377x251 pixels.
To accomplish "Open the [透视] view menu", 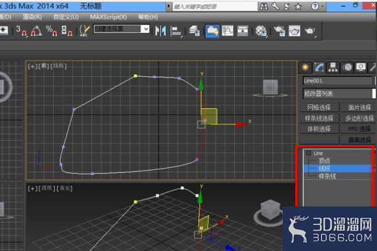I will (x=47, y=188).
